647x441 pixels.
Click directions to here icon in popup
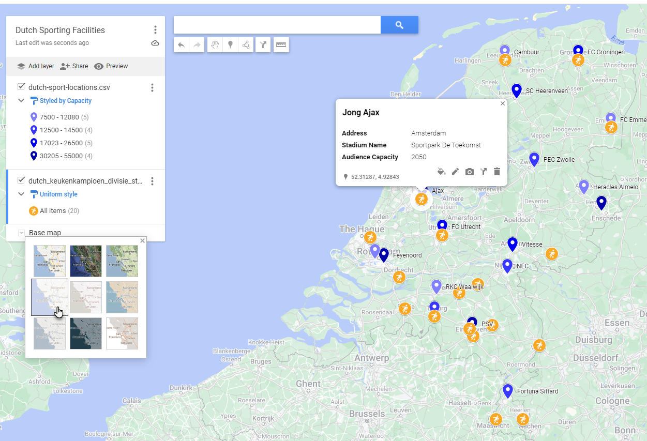(x=484, y=172)
